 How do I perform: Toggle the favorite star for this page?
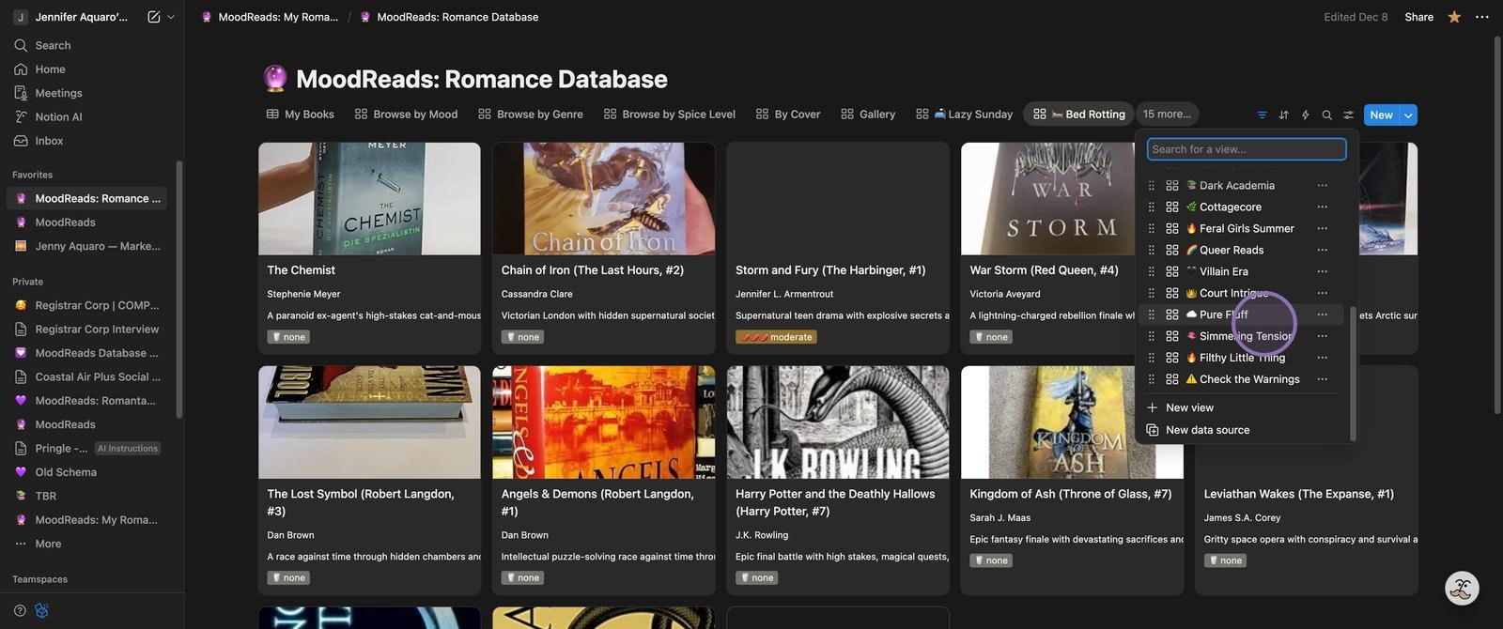point(1454,17)
